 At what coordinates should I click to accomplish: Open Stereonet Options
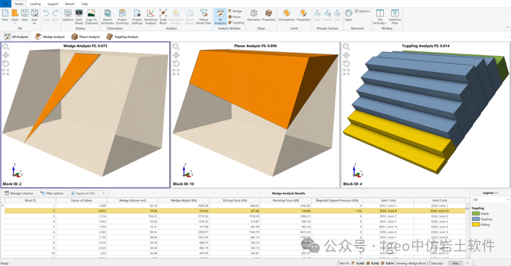point(362,11)
